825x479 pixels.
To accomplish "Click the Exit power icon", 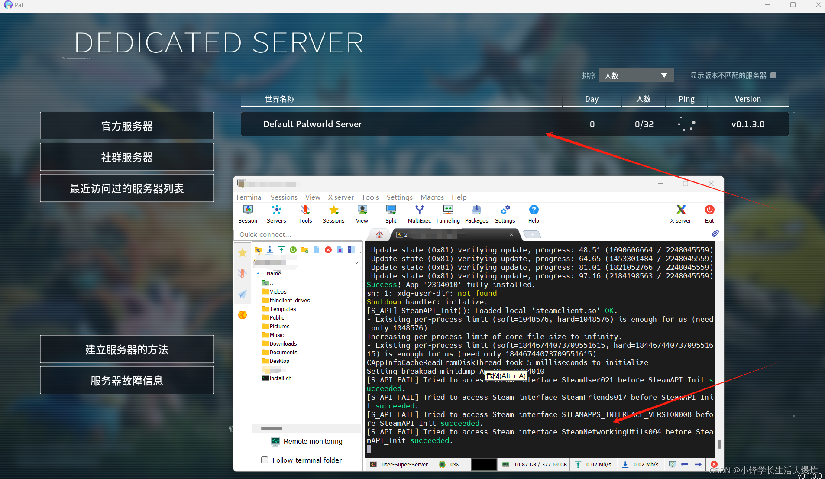I will point(709,214).
